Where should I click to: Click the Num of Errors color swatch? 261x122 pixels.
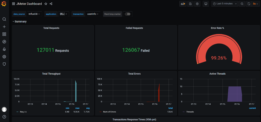coord(100,112)
